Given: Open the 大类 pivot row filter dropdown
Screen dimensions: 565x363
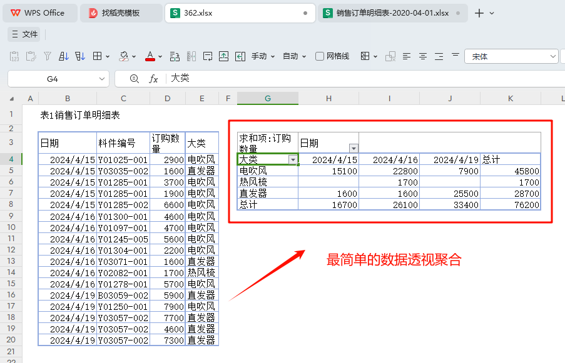Looking at the screenshot, I should coord(293,159).
